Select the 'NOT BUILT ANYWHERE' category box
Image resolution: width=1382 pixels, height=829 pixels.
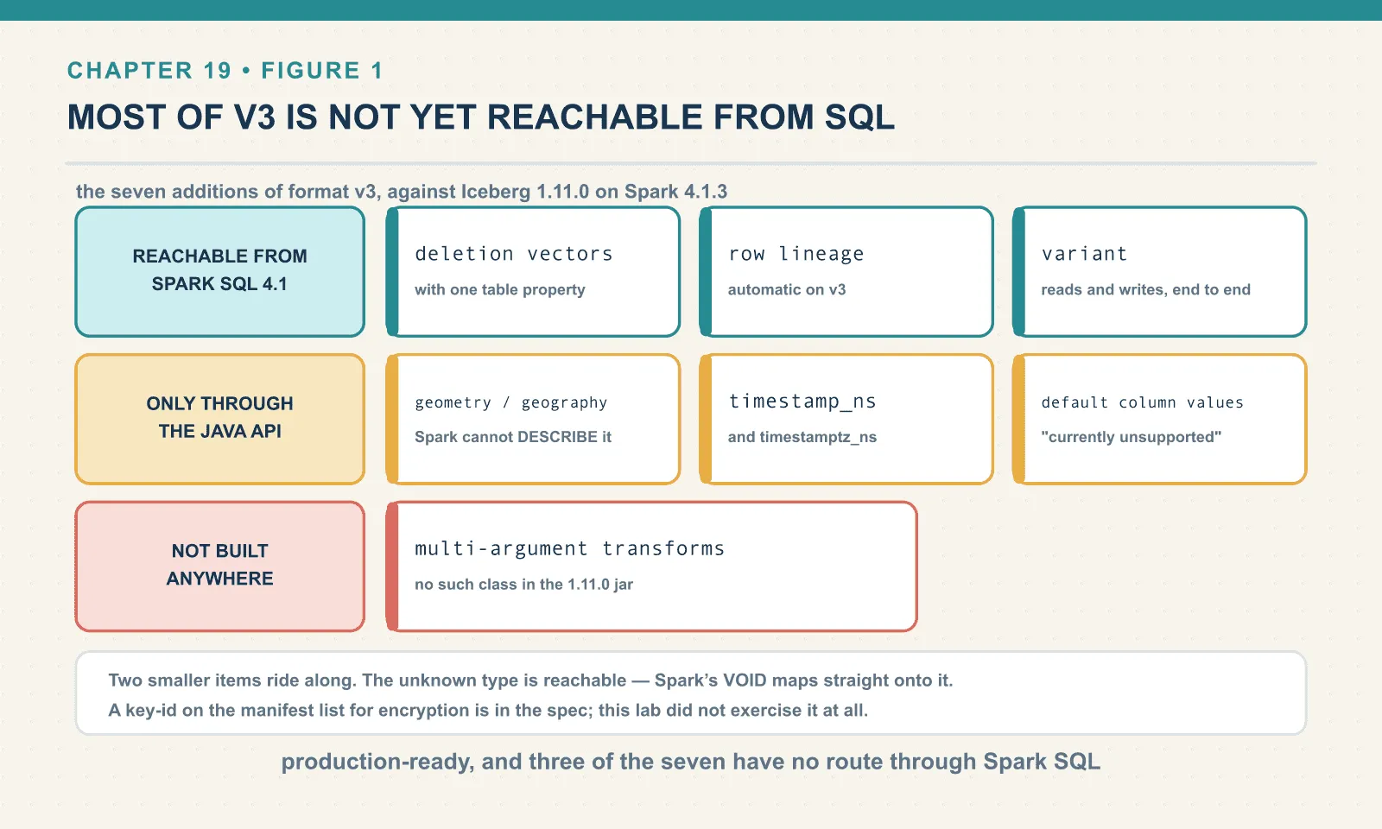click(x=220, y=566)
